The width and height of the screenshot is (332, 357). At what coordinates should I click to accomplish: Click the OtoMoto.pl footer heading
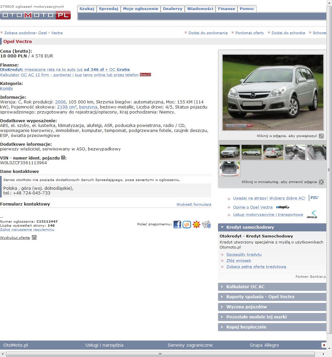16,345
